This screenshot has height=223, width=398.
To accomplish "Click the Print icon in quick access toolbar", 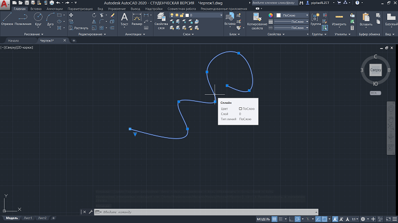I will (x=52, y=3).
